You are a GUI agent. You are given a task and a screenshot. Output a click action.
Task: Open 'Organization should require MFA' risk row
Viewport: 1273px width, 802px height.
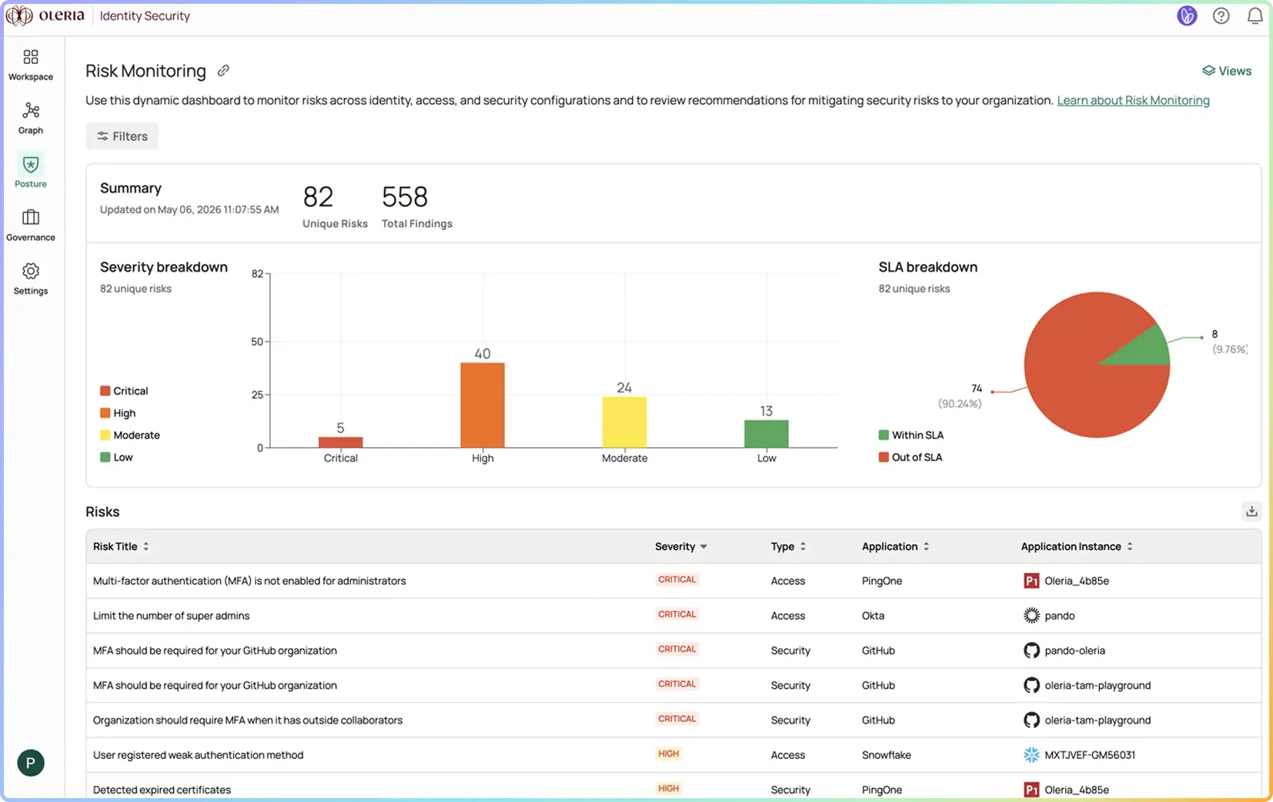tap(248, 720)
